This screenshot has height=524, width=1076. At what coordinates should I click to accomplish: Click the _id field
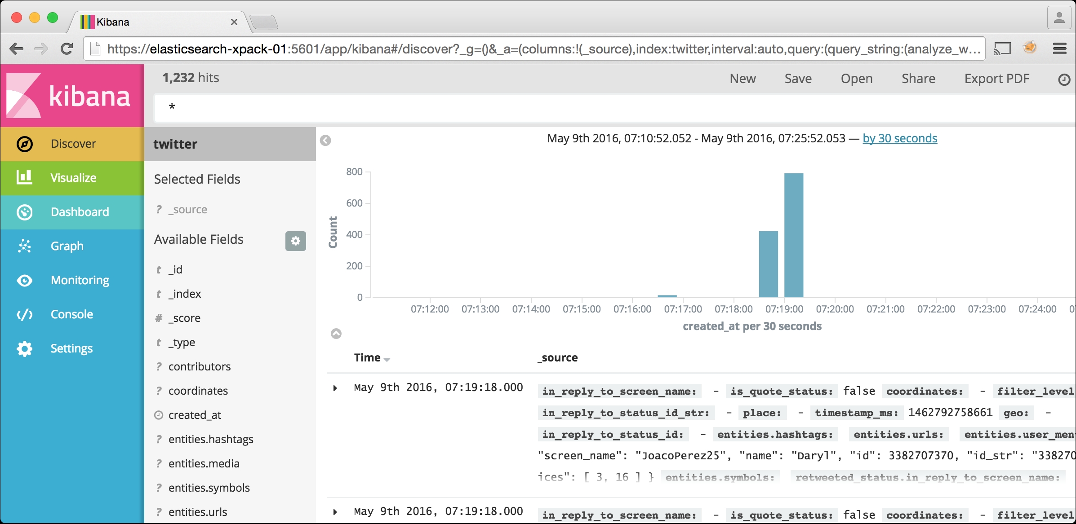coord(175,269)
